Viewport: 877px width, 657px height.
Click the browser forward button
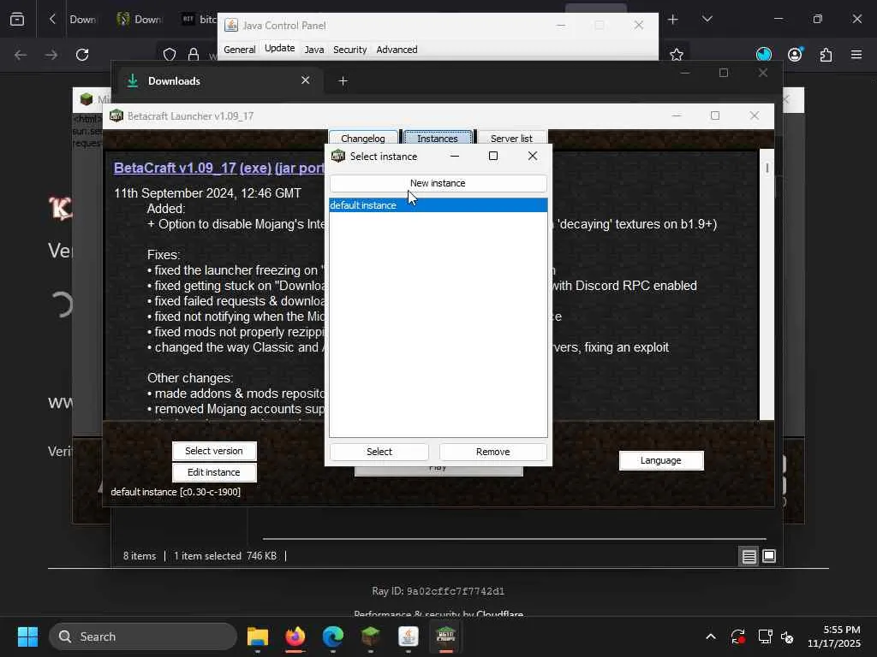tap(51, 55)
